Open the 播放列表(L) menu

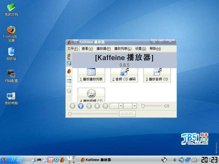123,49
